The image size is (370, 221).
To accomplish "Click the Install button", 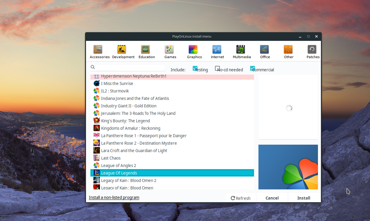I will click(304, 198).
